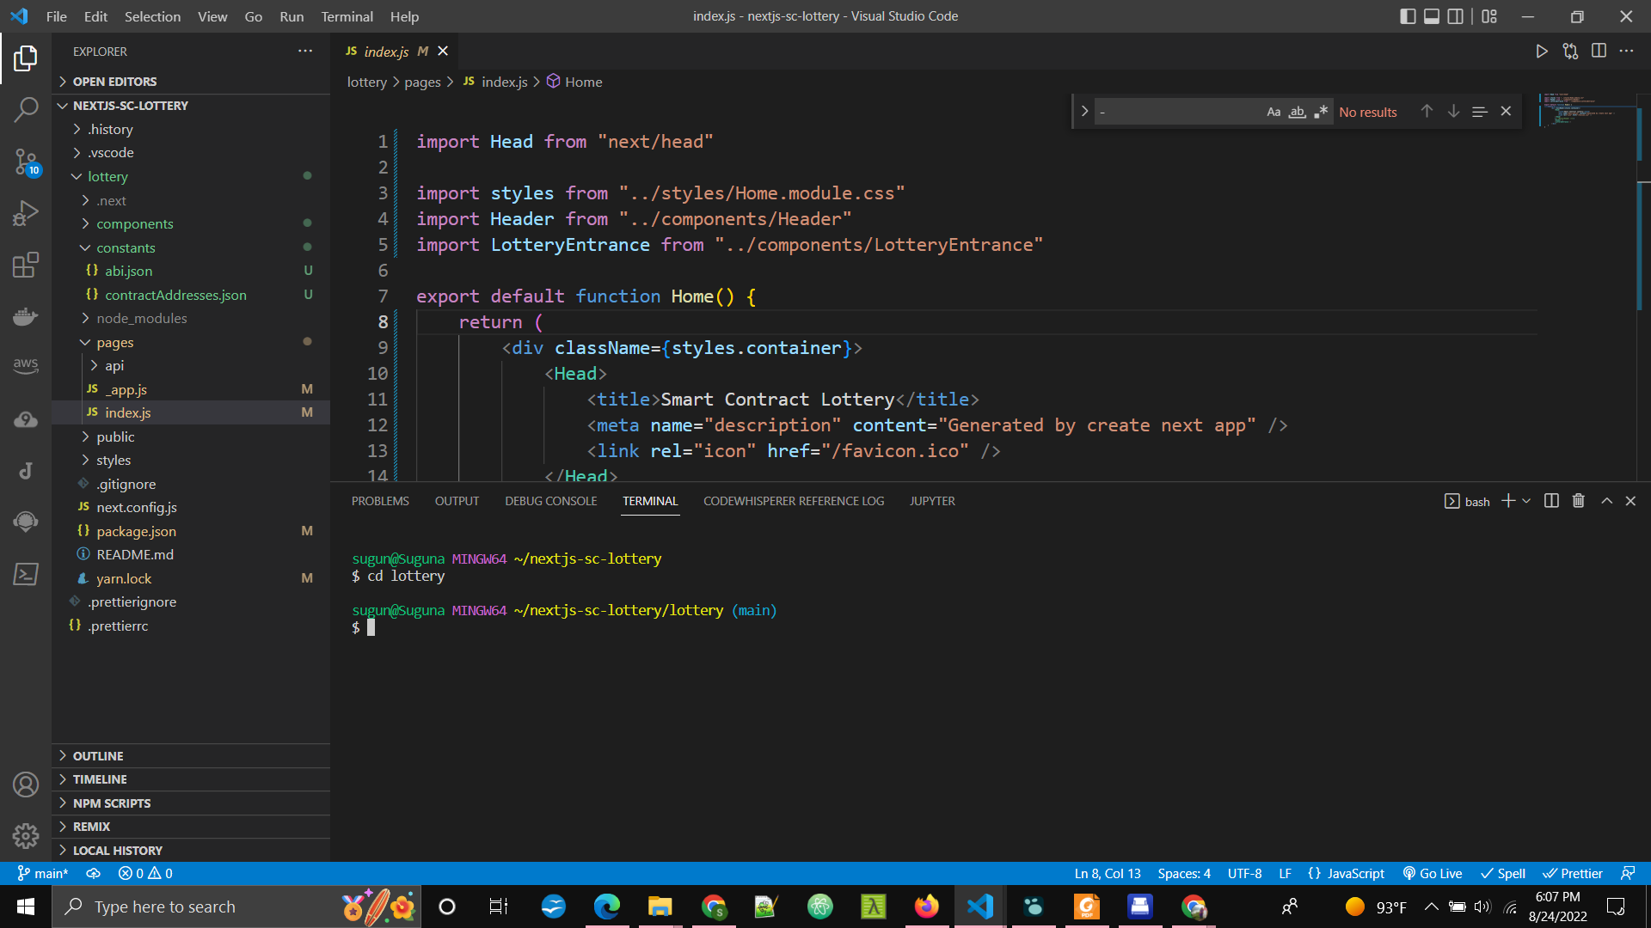This screenshot has height=928, width=1651.
Task: Toggle the bottom panel visibility
Action: coord(1432,16)
